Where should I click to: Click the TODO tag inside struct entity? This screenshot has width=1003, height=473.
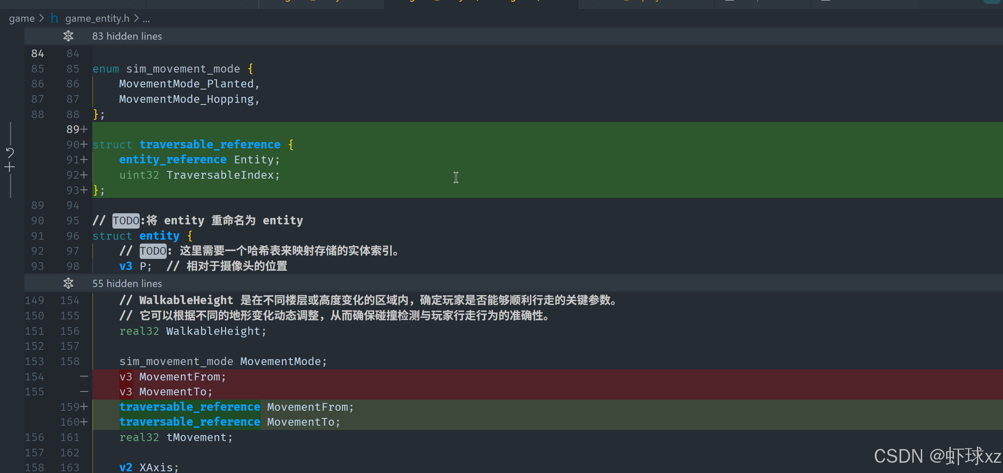tap(153, 251)
